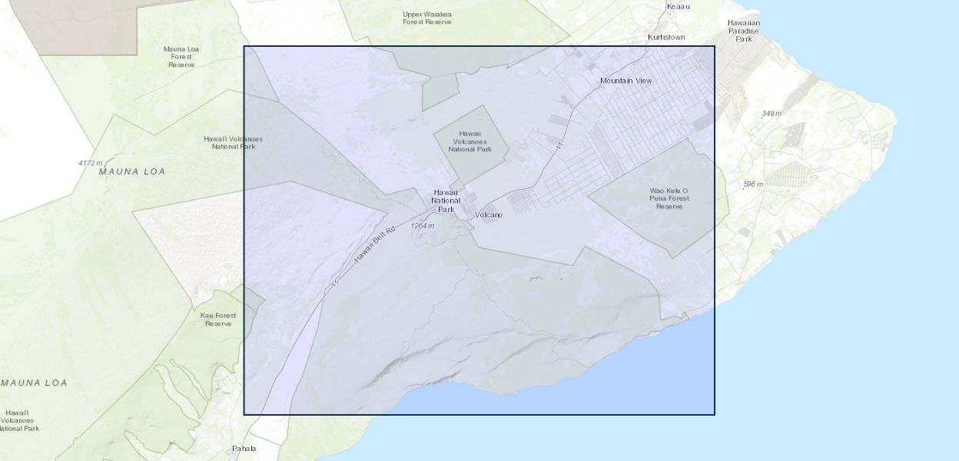Click the 1264 m elevation label
Viewport: 959px width, 461px height.
pos(422,226)
